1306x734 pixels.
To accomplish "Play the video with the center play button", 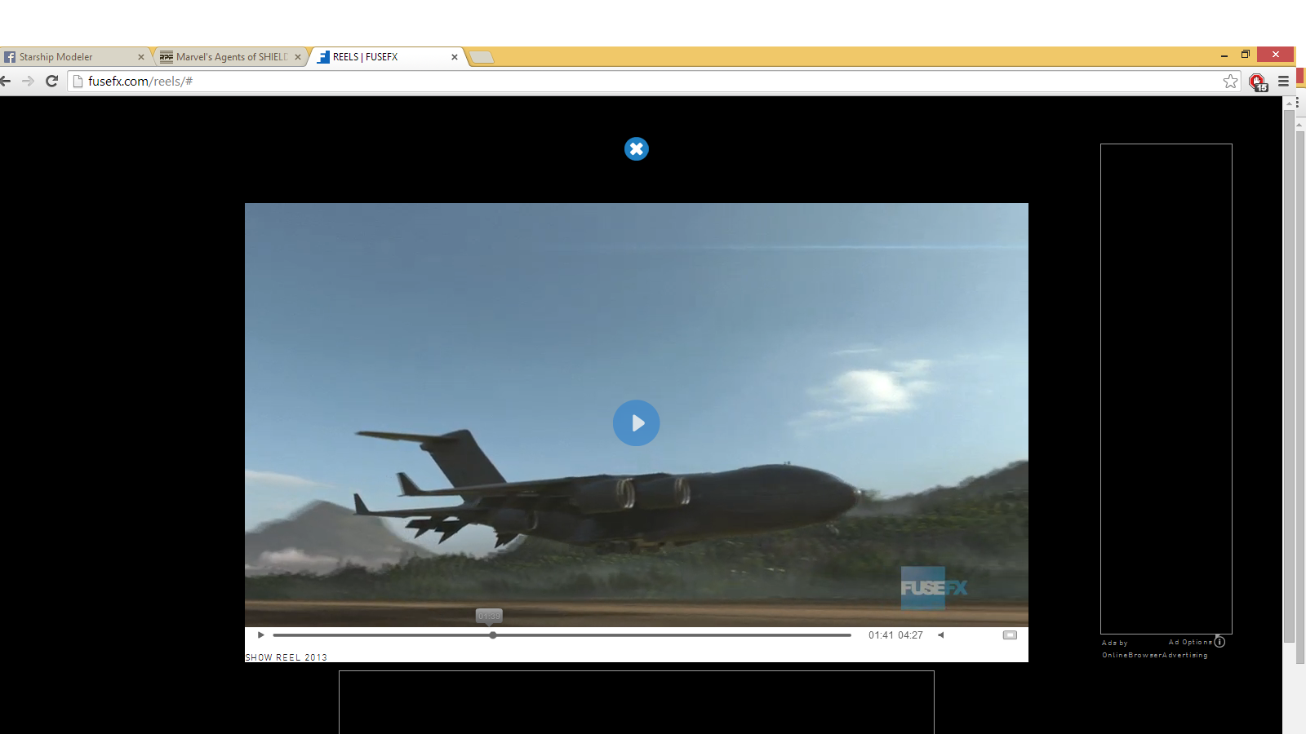I will click(637, 422).
